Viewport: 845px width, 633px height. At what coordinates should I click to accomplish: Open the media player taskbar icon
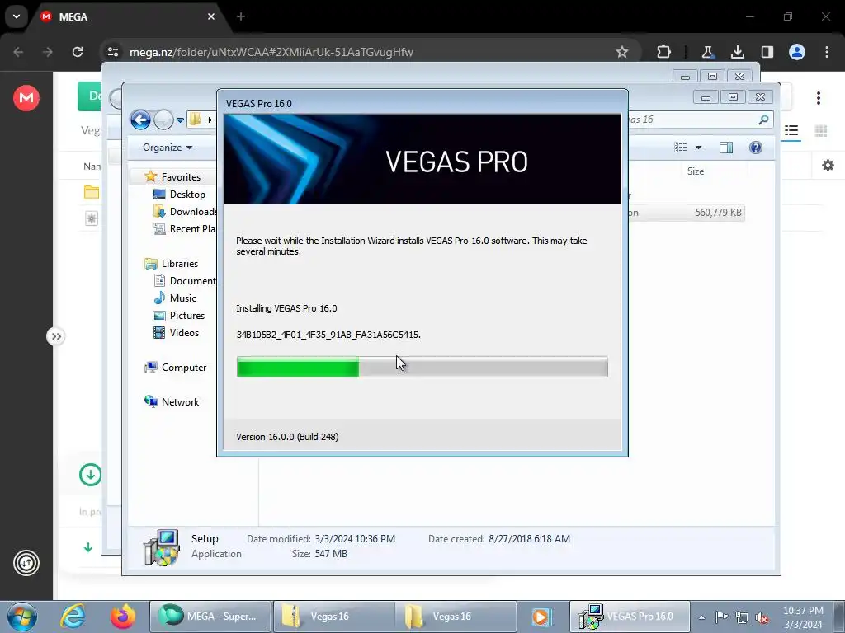[541, 617]
